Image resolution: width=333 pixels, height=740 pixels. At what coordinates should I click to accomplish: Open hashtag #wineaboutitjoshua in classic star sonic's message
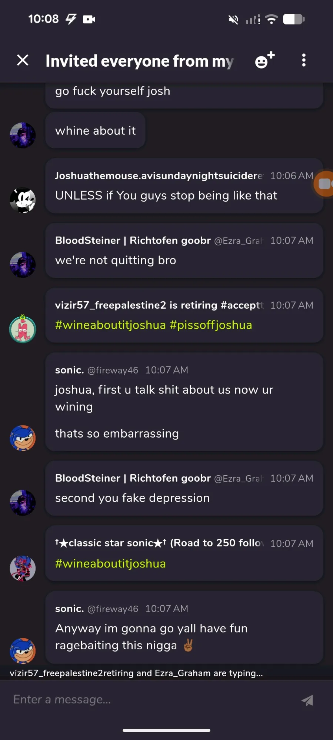pyautogui.click(x=110, y=564)
